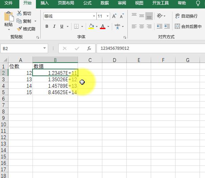Screen dimensions: 205x178
Task: Confirm entry with checkmark icon
Action: pos(77,48)
